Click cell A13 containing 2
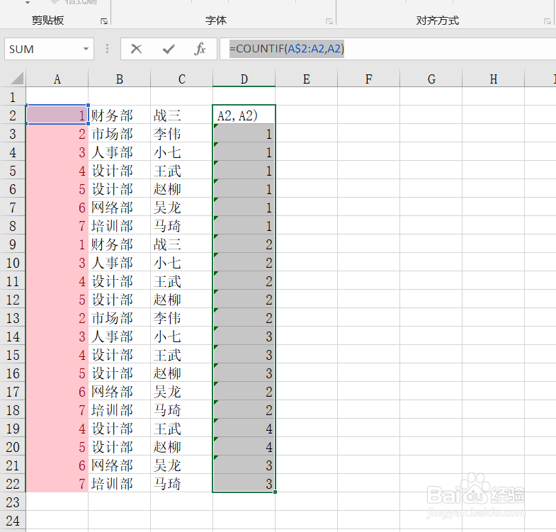 point(57,318)
